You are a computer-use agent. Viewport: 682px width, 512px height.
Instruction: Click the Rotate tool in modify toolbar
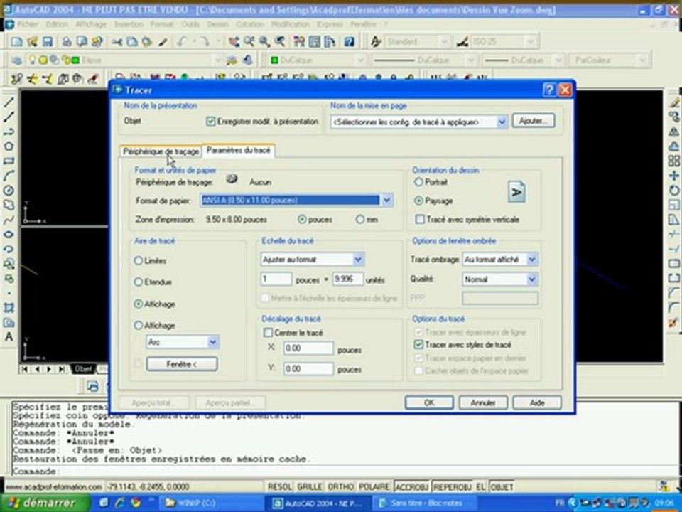pos(673,191)
